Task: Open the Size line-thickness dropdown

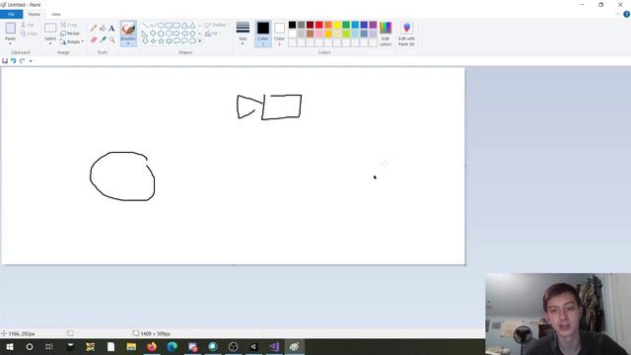Action: pos(243,34)
